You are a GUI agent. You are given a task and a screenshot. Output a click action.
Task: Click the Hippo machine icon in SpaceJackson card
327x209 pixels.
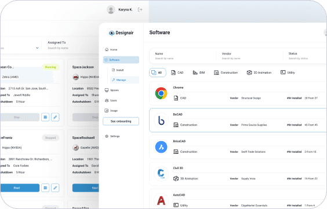point(76,77)
